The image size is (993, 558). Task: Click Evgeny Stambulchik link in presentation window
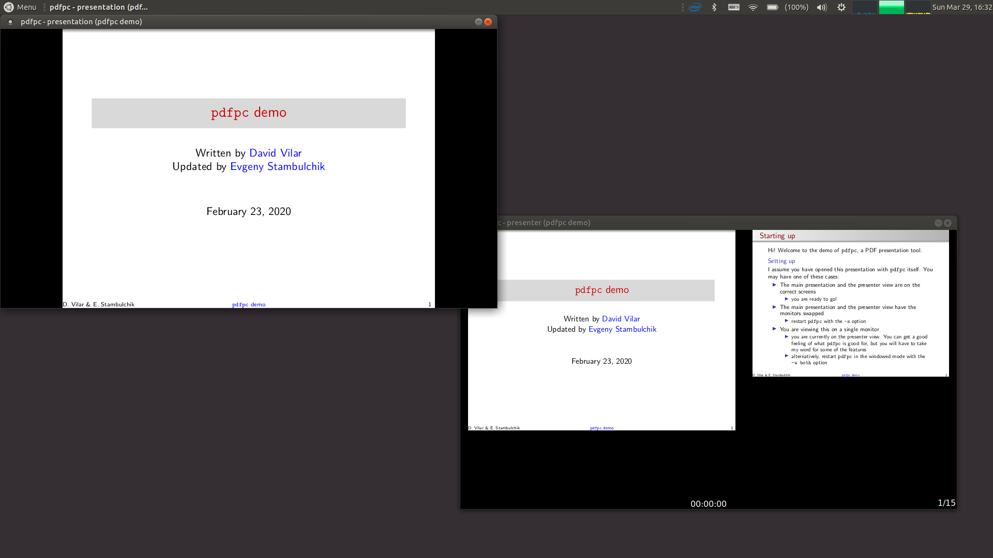coord(277,166)
